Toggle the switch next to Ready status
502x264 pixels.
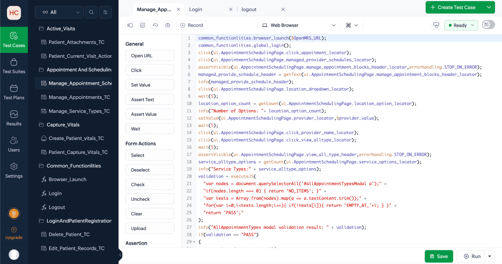487,25
